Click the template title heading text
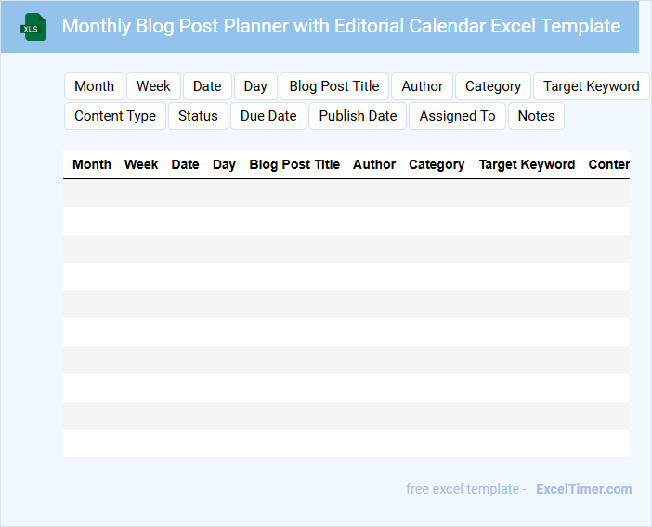 [341, 26]
